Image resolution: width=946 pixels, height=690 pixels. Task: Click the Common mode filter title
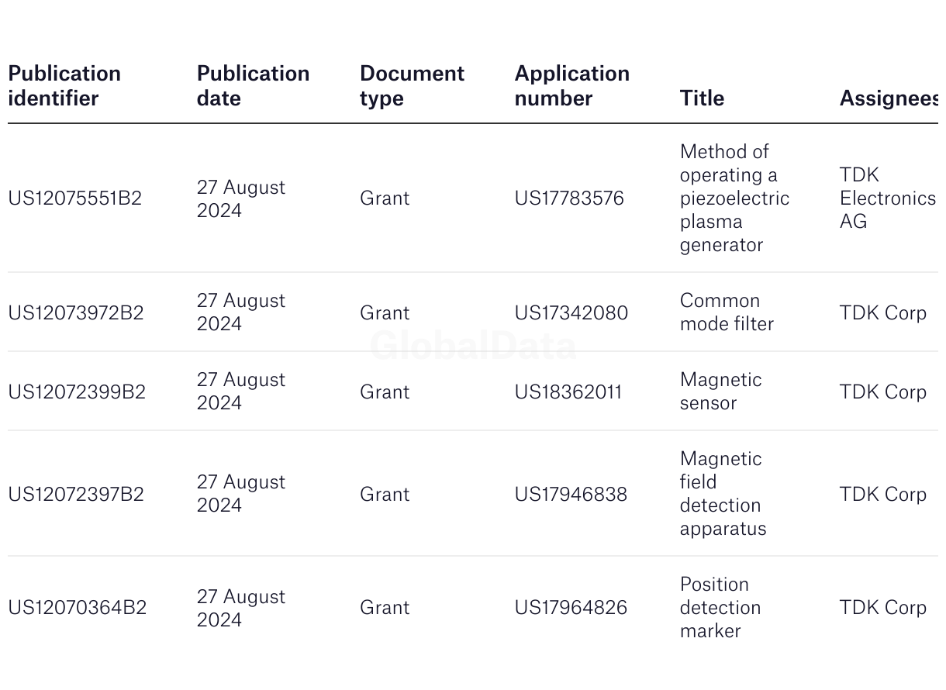coord(727,312)
